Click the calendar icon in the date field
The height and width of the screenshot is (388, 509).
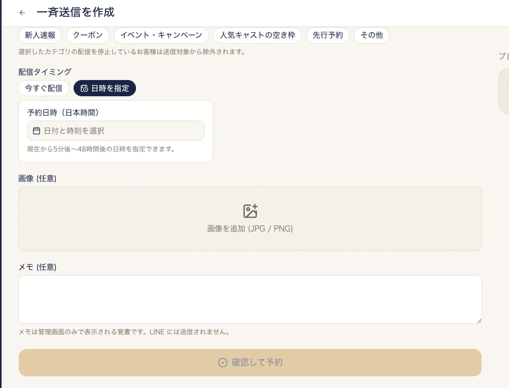tap(37, 131)
